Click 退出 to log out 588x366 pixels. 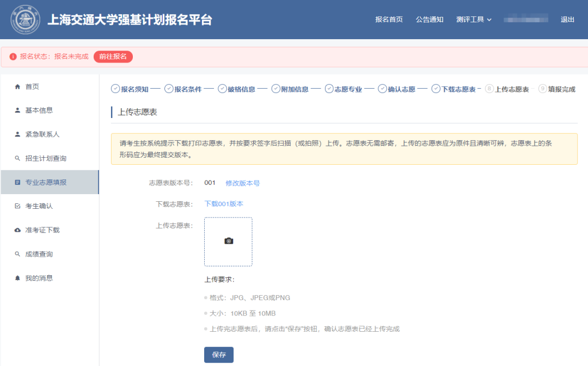[x=567, y=20]
